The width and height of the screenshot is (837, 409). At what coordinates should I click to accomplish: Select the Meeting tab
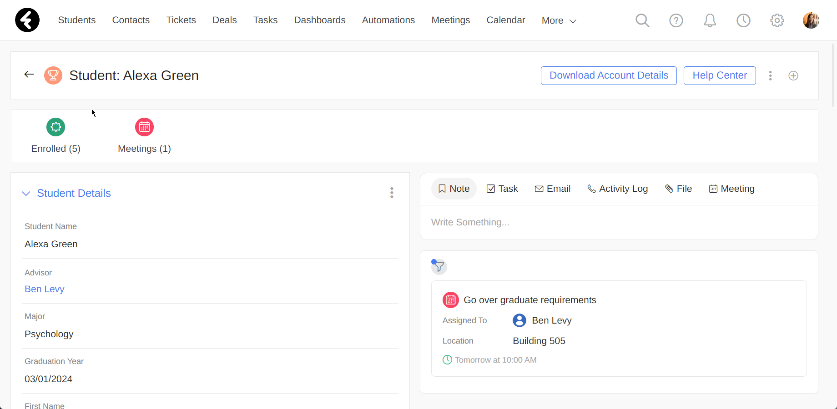pos(731,189)
